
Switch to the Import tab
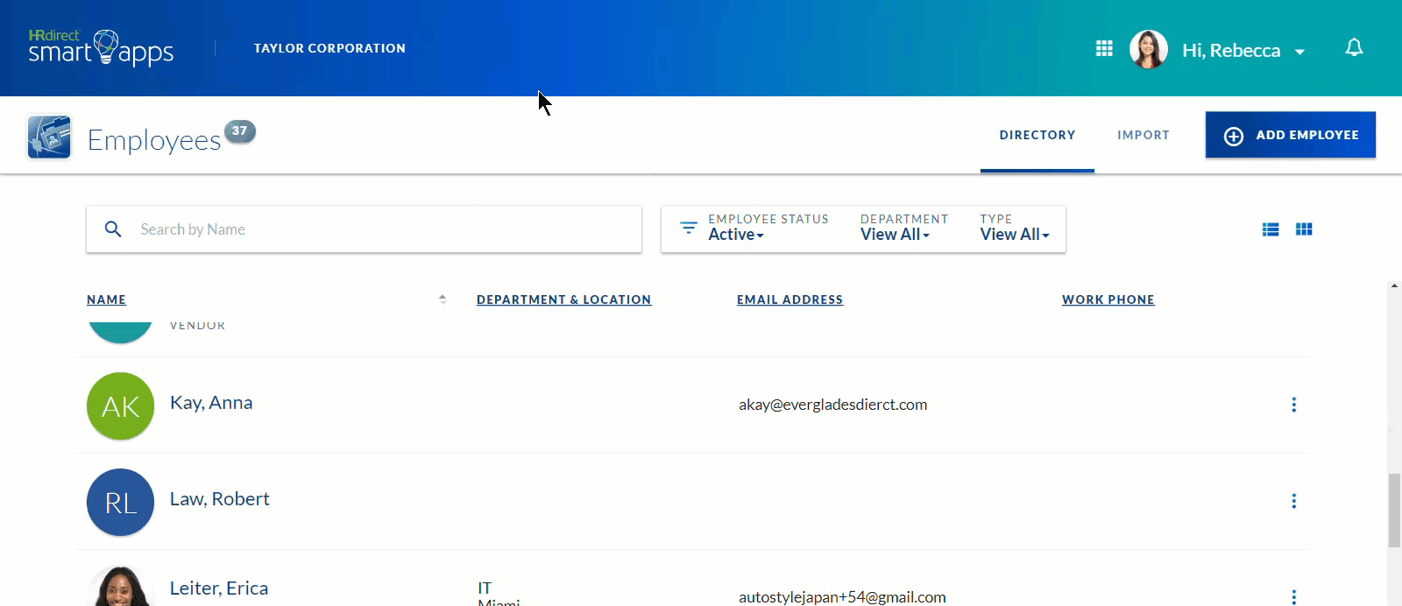pyautogui.click(x=1144, y=135)
